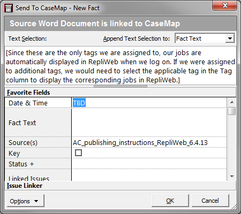The image size is (241, 214).
Task: Click the resize grip at dialog corner
Action: click(234, 207)
